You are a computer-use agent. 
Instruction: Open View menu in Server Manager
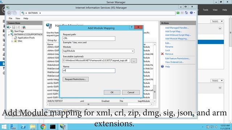215,10
